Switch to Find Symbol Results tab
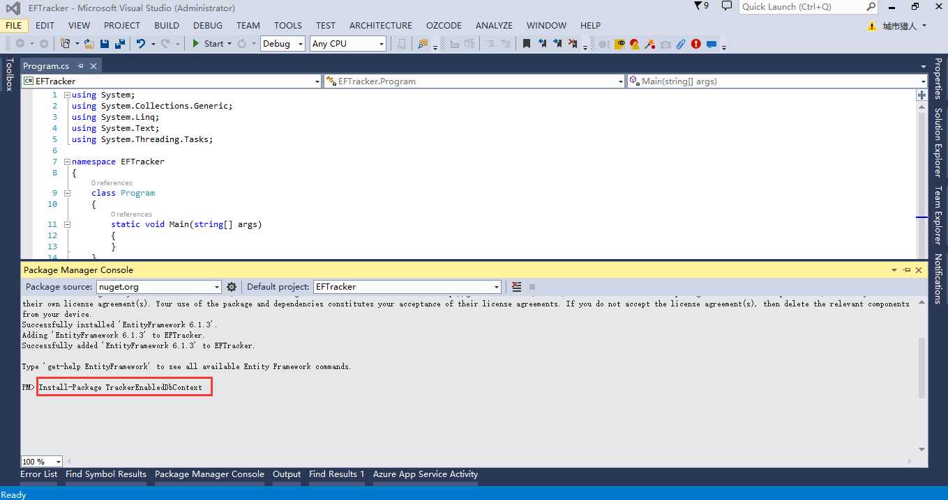Screen dimensions: 948x500 pyautogui.click(x=106, y=474)
